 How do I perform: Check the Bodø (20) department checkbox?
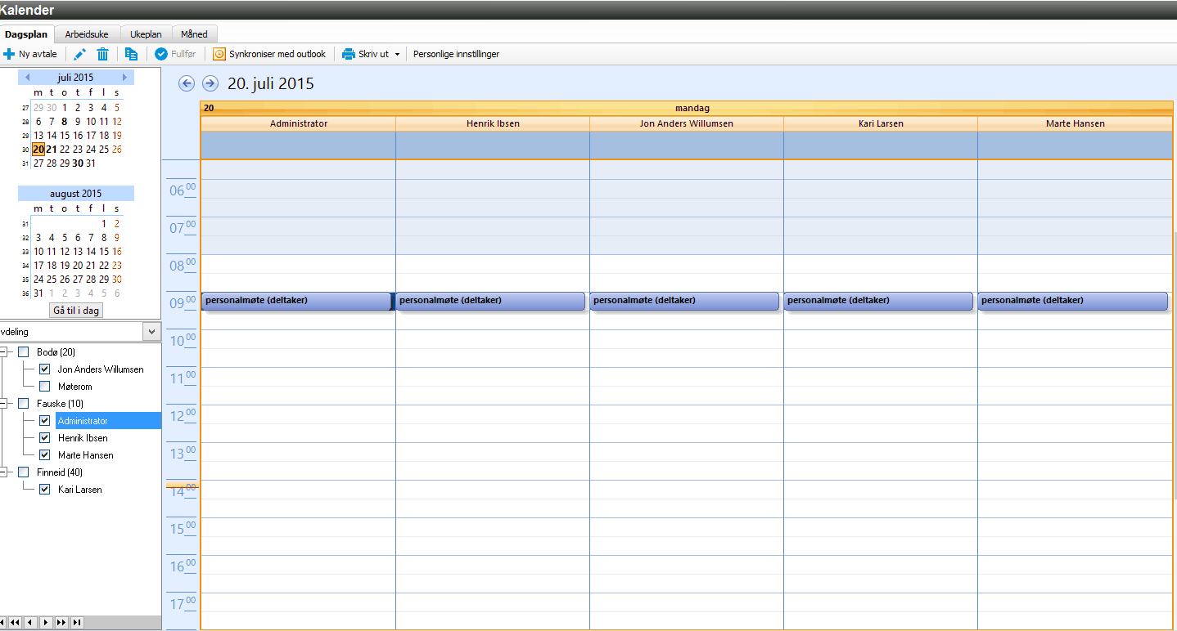pos(24,352)
